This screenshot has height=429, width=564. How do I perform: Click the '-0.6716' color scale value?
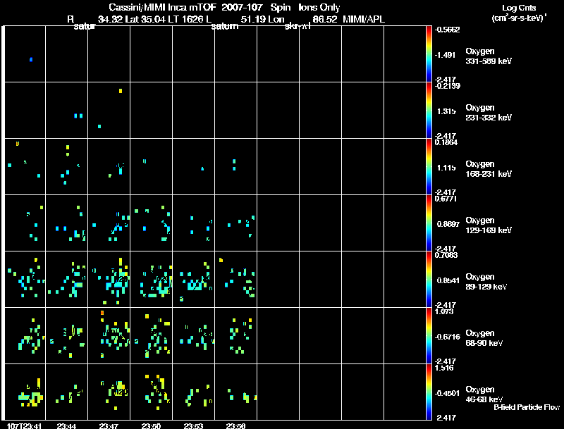447,337
